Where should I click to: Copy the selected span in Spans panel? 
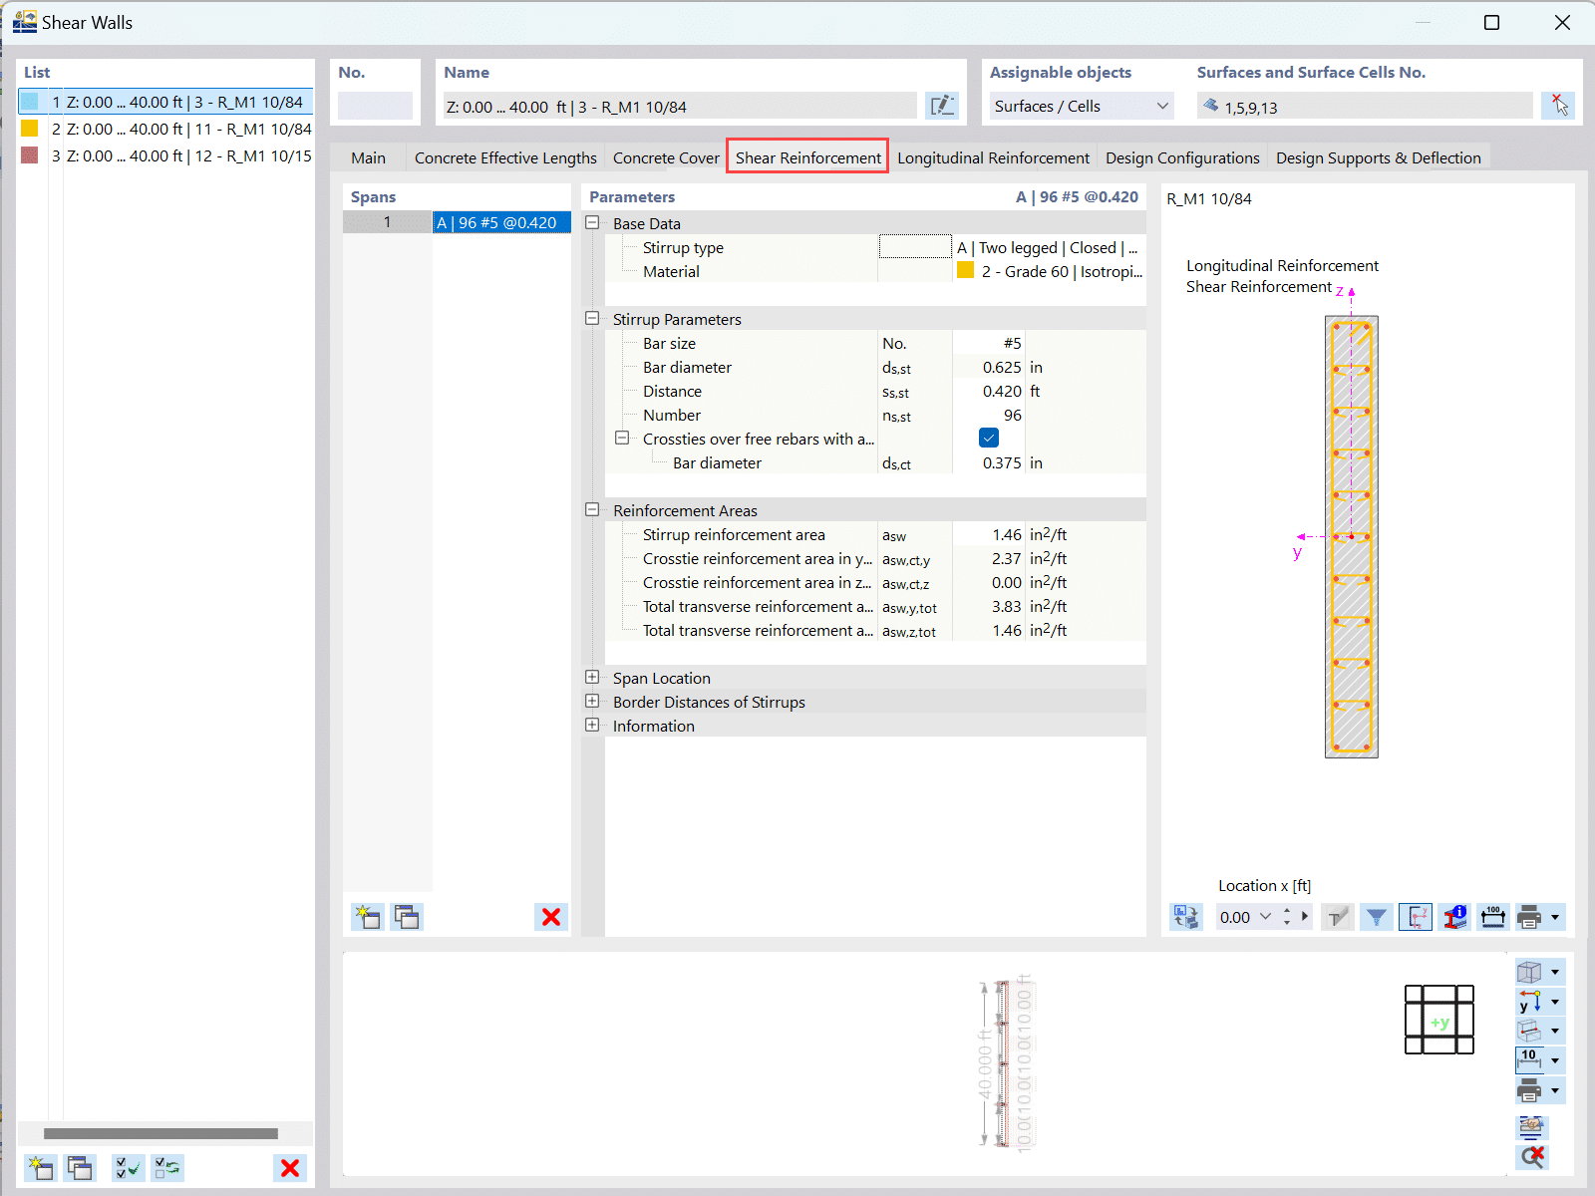tap(407, 917)
